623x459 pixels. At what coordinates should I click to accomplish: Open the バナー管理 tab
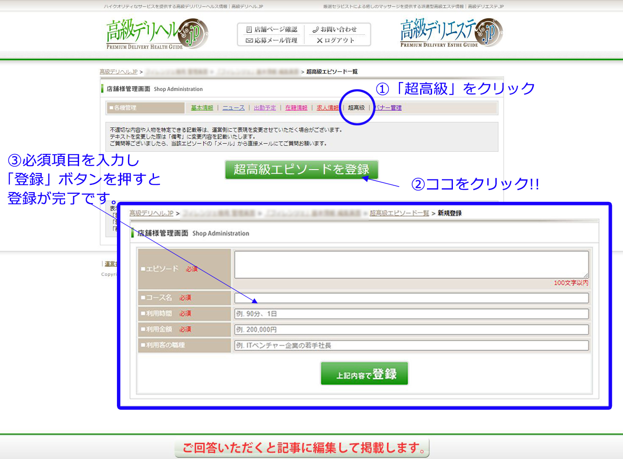point(388,108)
